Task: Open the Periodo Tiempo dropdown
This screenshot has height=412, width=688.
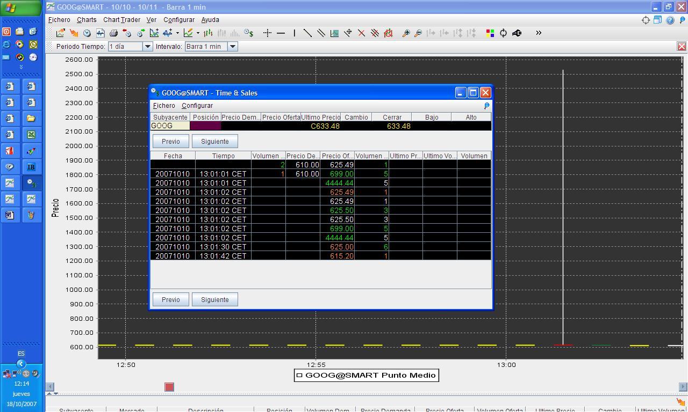Action: [147, 47]
